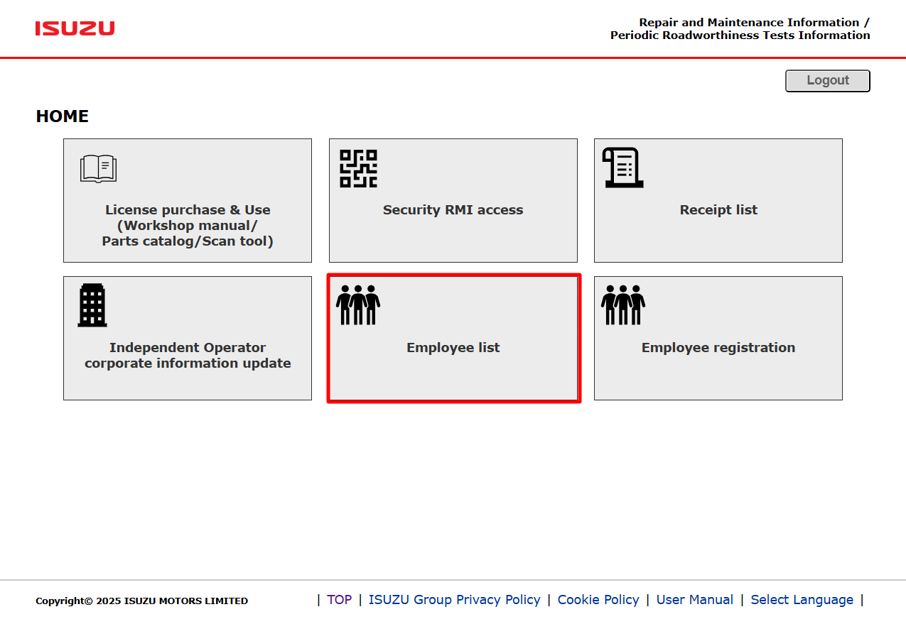Image resolution: width=906 pixels, height=624 pixels.
Task: Open ISUZU Group Privacy Policy link
Action: [454, 600]
